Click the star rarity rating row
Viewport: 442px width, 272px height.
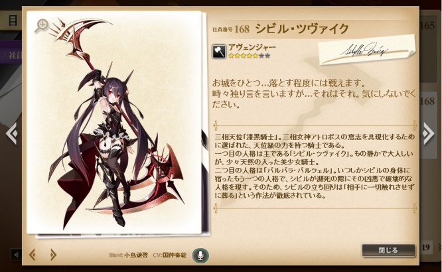(x=249, y=56)
